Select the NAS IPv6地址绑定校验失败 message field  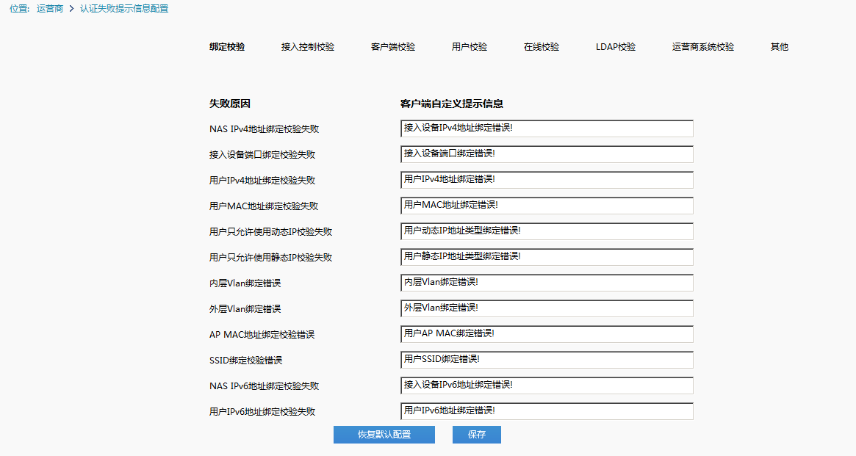click(x=547, y=386)
